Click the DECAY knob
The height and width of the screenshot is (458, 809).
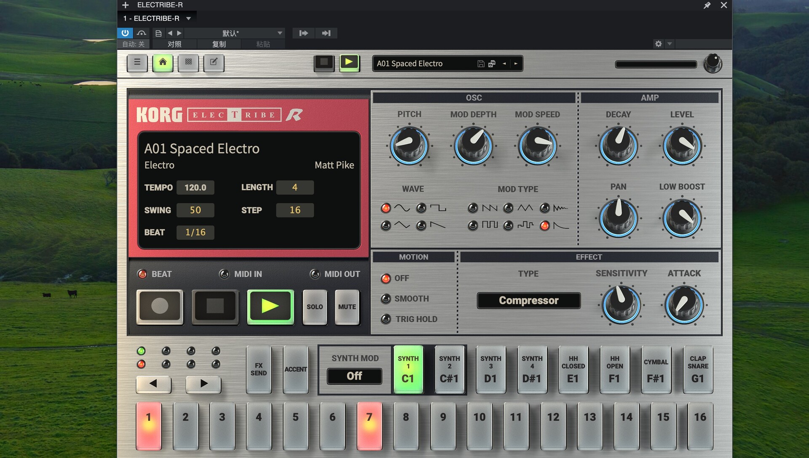(618, 146)
